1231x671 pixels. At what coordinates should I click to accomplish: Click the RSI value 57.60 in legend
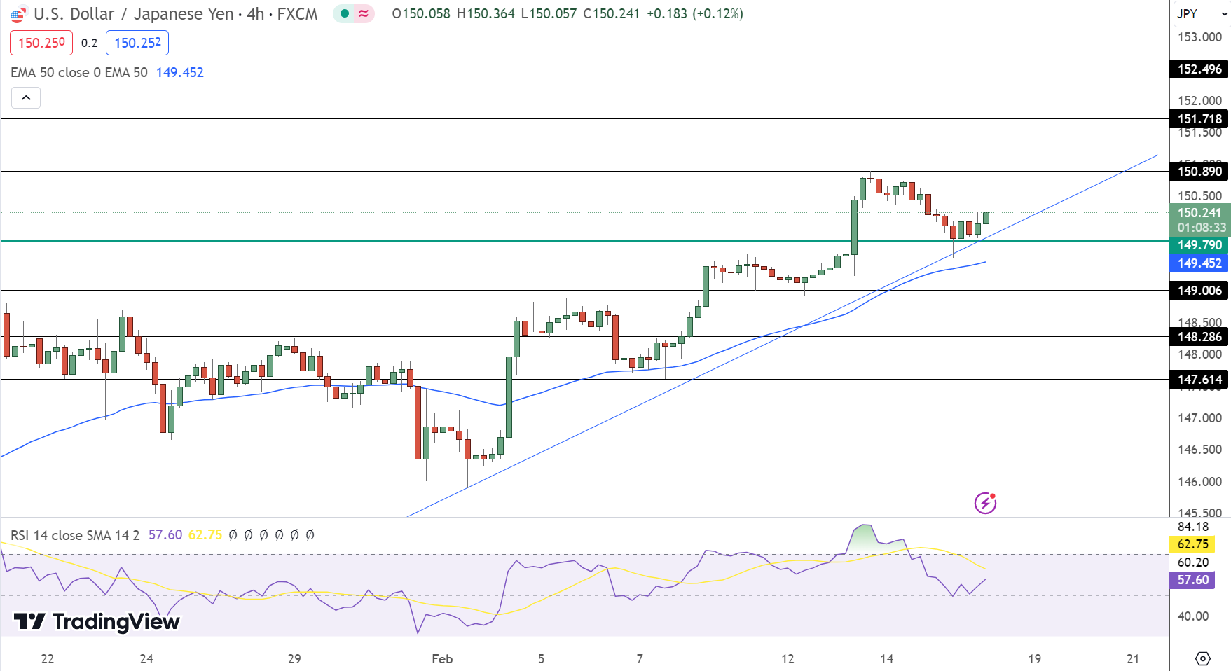click(x=165, y=535)
